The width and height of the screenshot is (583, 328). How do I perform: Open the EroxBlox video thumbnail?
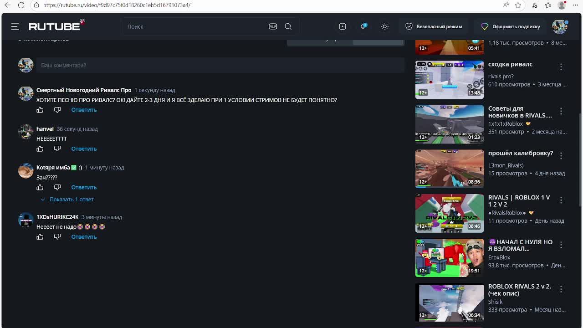coord(450,257)
